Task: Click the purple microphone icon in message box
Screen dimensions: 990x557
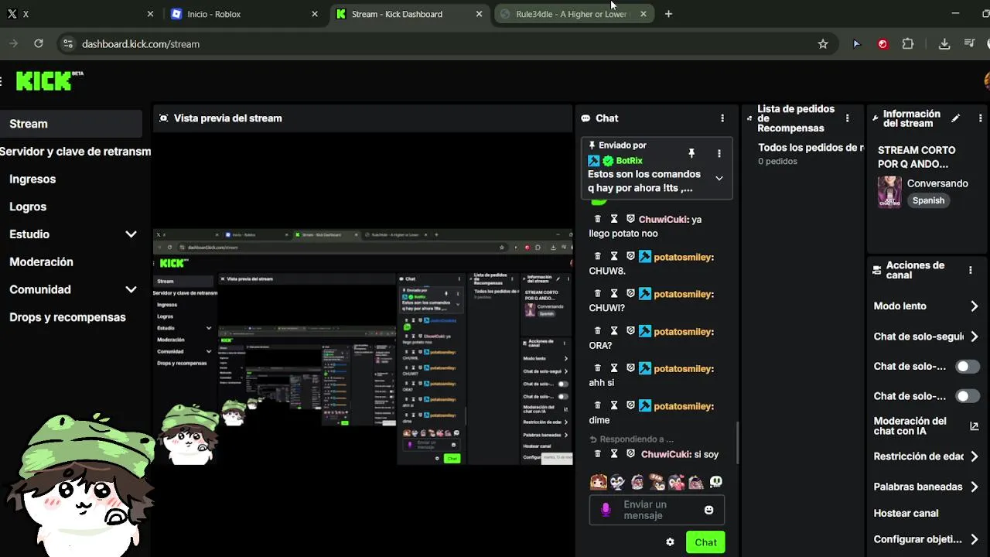Action: [606, 510]
